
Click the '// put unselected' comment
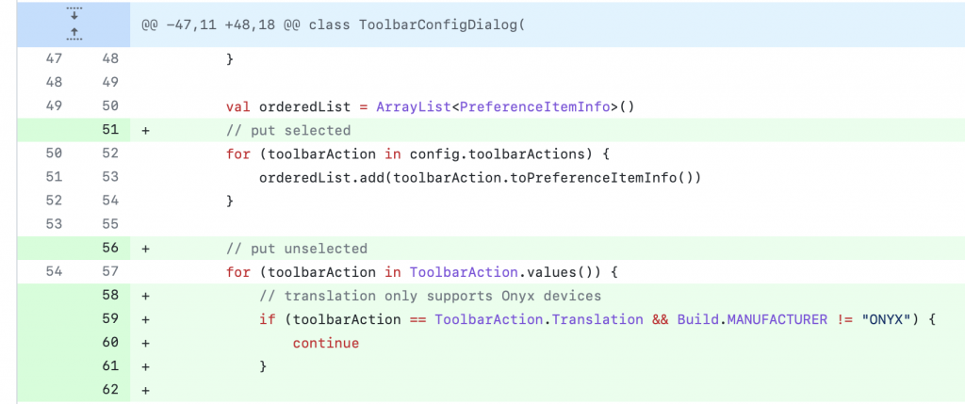click(297, 249)
